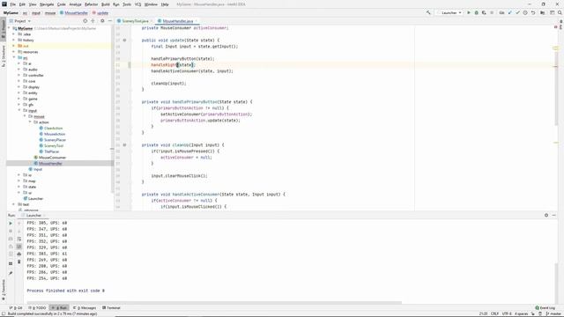Click the pin tab icon in Run panel

pos(11,273)
